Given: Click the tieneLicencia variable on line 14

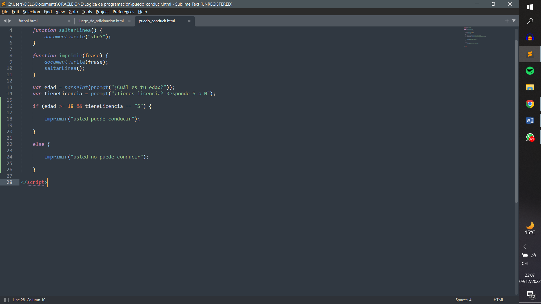Looking at the screenshot, I should 63,94.
